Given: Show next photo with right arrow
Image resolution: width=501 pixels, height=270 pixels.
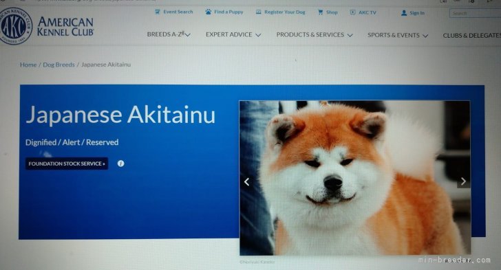Looking at the screenshot, I should [463, 181].
